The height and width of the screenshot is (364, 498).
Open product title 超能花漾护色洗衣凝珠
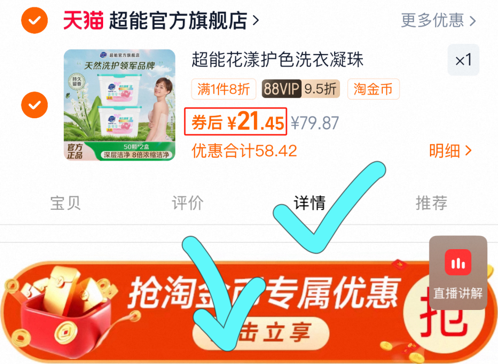point(277,60)
